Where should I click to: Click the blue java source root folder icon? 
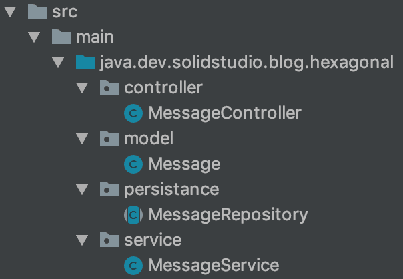(85, 63)
